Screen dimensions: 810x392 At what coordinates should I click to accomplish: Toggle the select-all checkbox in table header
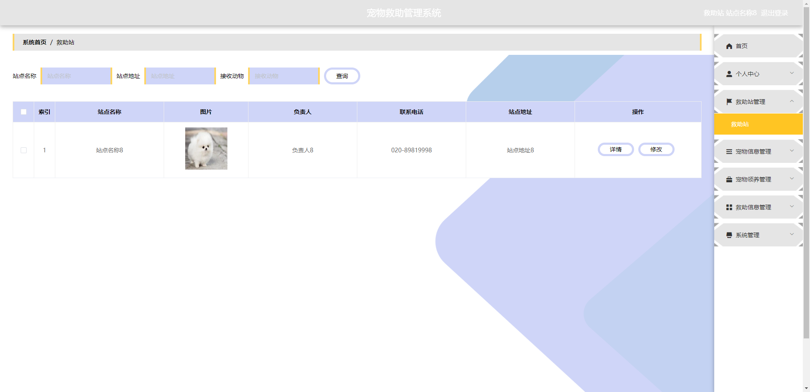click(x=23, y=111)
